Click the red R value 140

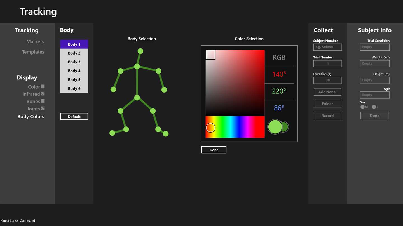[279, 74]
